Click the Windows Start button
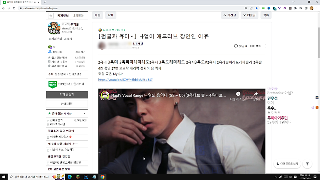The width and height of the screenshot is (320, 180). 4,177
